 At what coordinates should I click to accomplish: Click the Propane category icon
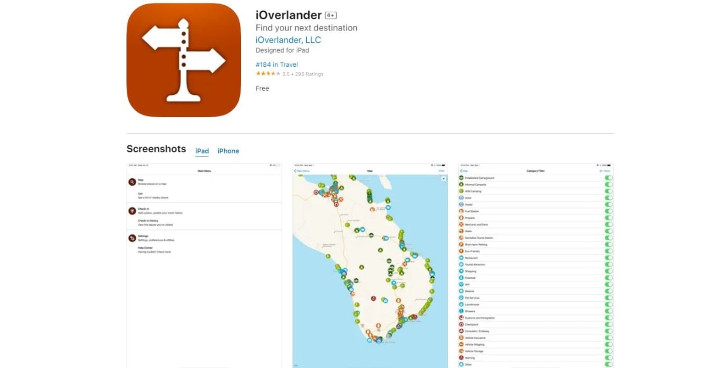pos(461,218)
